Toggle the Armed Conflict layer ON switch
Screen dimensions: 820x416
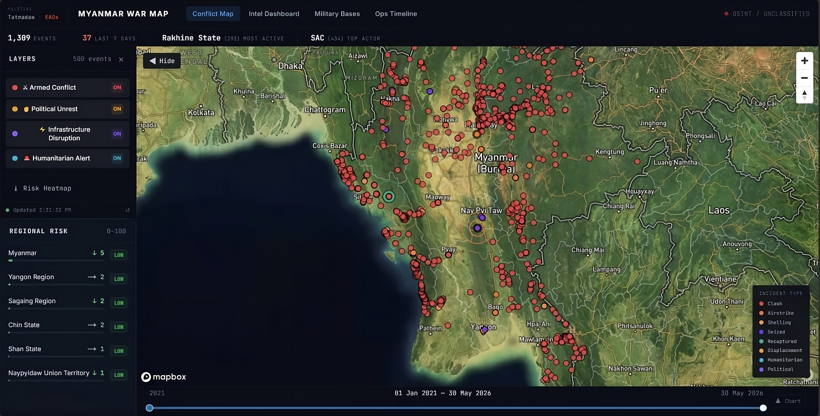coord(117,87)
